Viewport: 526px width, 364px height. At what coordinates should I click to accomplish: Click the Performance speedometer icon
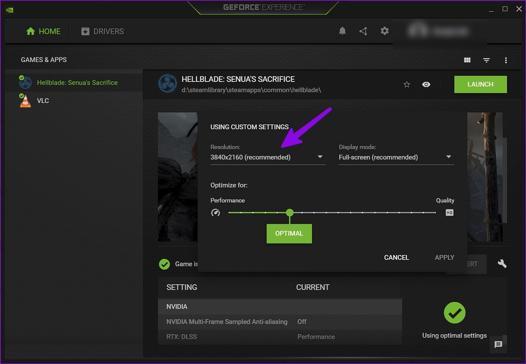(x=215, y=213)
